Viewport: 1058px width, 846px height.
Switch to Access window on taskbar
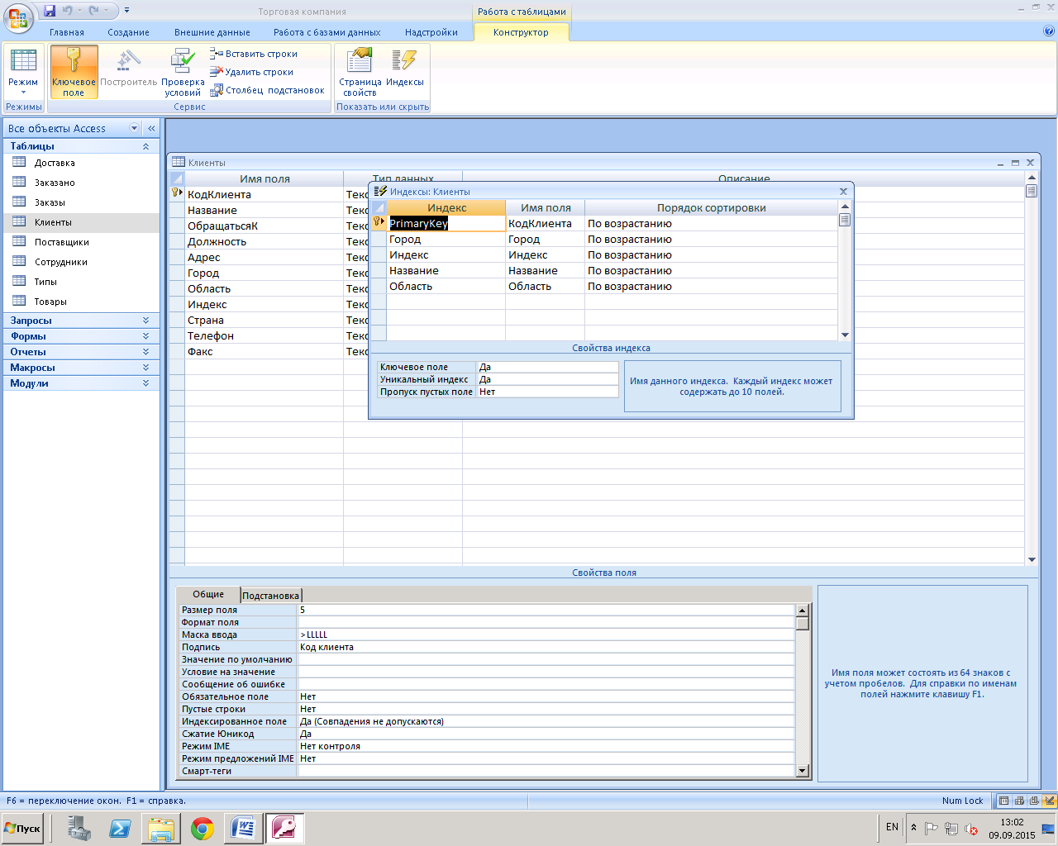pyautogui.click(x=285, y=829)
